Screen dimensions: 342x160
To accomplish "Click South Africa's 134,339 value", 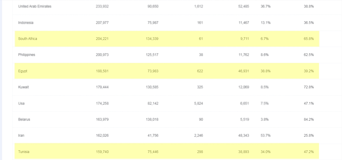I will [x=152, y=39].
